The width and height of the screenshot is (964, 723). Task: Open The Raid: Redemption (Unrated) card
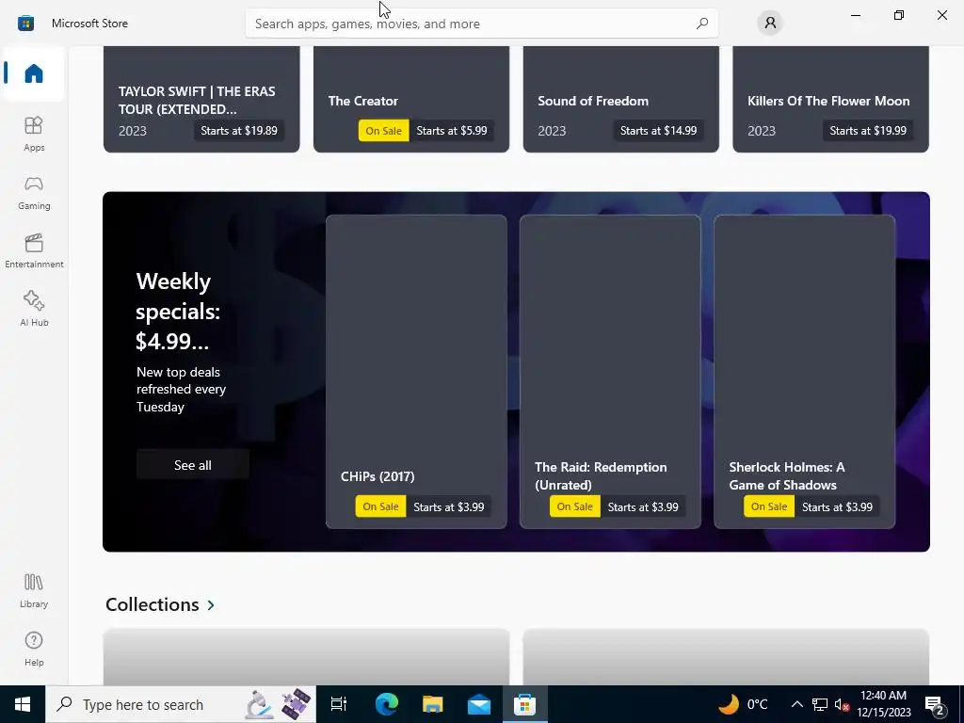(610, 371)
